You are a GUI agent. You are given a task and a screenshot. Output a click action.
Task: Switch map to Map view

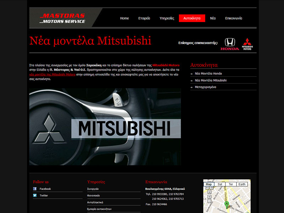click(x=209, y=184)
